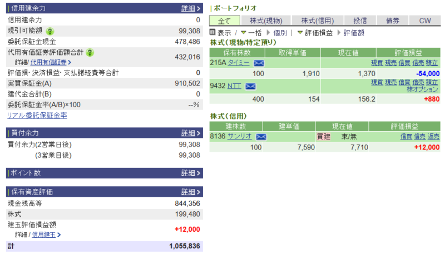
Task: Show 評価額 instead of 評価損益
Action: [354, 33]
